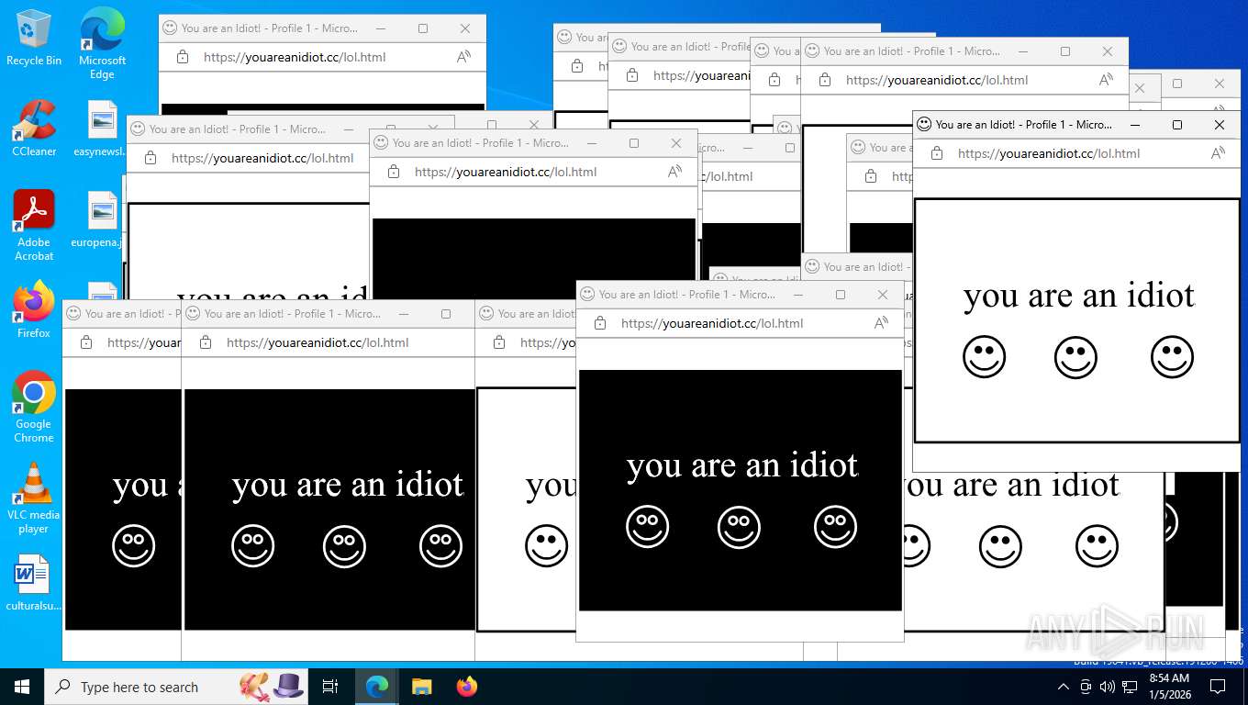The width and height of the screenshot is (1248, 705).
Task: Open File Explorer from the taskbar
Action: pyautogui.click(x=421, y=687)
